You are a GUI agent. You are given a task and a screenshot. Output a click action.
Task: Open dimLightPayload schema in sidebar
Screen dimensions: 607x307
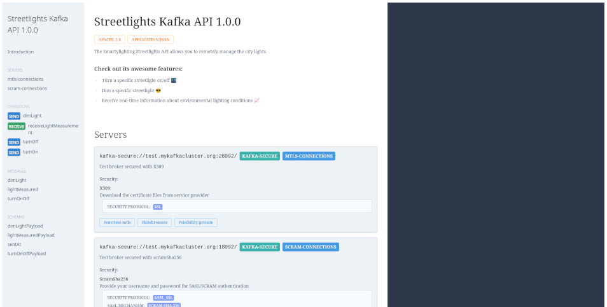coord(25,226)
